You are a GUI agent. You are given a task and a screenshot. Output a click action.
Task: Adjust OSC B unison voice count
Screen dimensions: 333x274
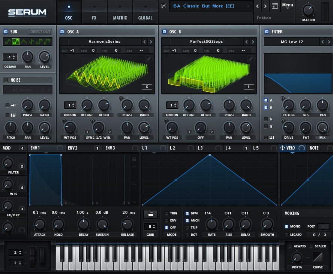coord(172,105)
